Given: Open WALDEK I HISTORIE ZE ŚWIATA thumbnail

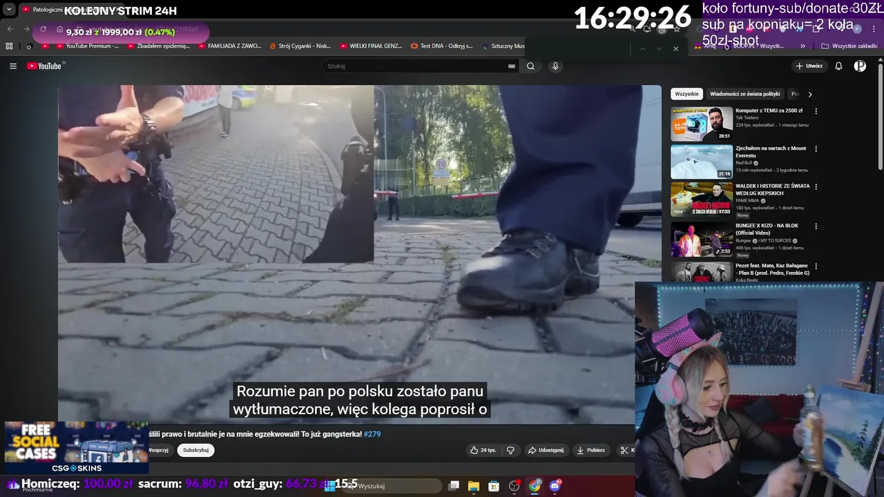Looking at the screenshot, I should (x=702, y=199).
